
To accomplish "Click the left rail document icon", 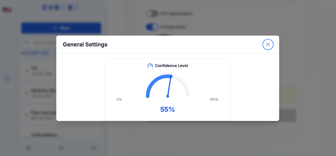I will pos(7,78).
